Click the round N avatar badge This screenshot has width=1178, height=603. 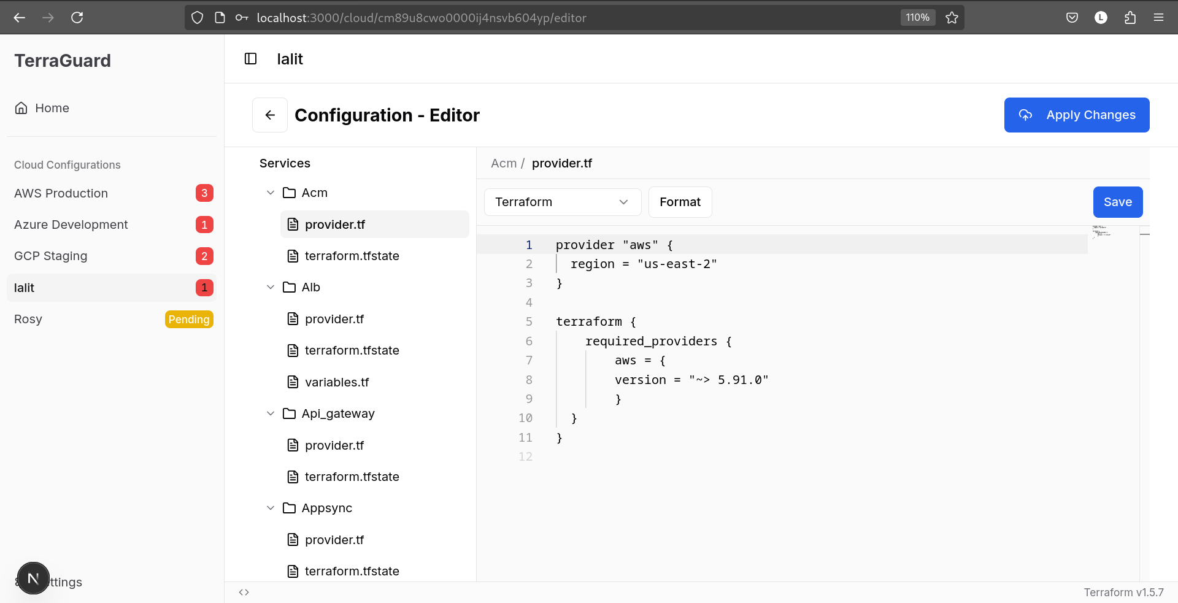(x=33, y=578)
